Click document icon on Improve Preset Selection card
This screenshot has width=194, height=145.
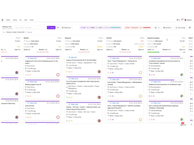pyautogui.click(x=69, y=57)
